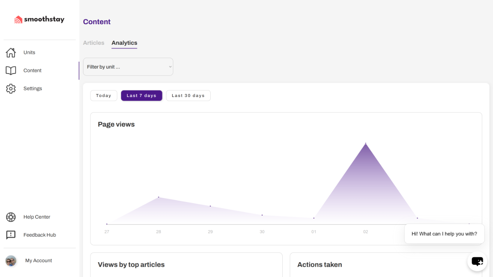Click the Feedback Hub speech bubble icon

coord(11,235)
